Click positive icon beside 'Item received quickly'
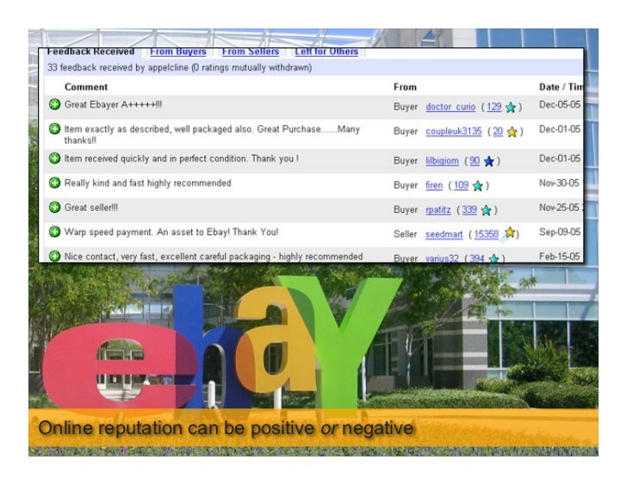The width and height of the screenshot is (627, 485). (x=54, y=159)
